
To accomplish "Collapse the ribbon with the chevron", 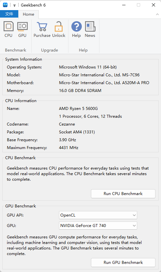I will pyautogui.click(x=157, y=14).
